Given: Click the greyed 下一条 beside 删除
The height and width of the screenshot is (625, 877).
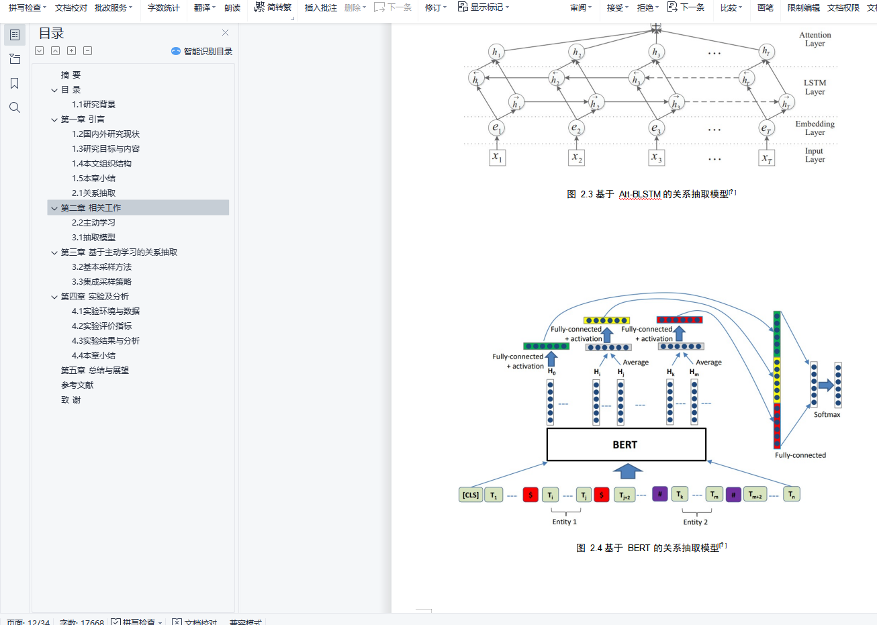Looking at the screenshot, I should 393,7.
